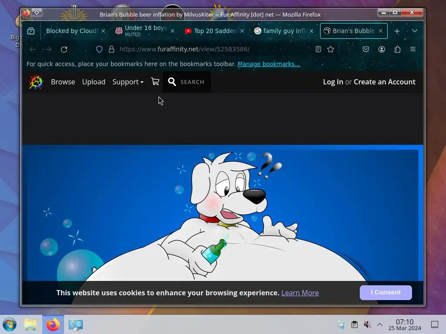Image resolution: width=446 pixels, height=334 pixels.
Task: Open the Learn More cookie link
Action: tap(300, 293)
